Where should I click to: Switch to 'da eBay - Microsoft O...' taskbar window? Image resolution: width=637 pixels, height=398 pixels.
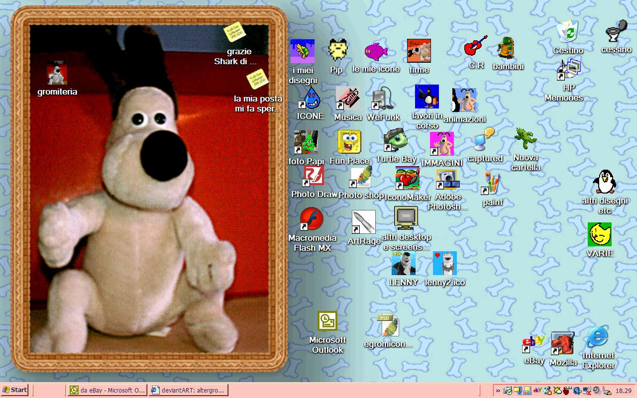[107, 390]
